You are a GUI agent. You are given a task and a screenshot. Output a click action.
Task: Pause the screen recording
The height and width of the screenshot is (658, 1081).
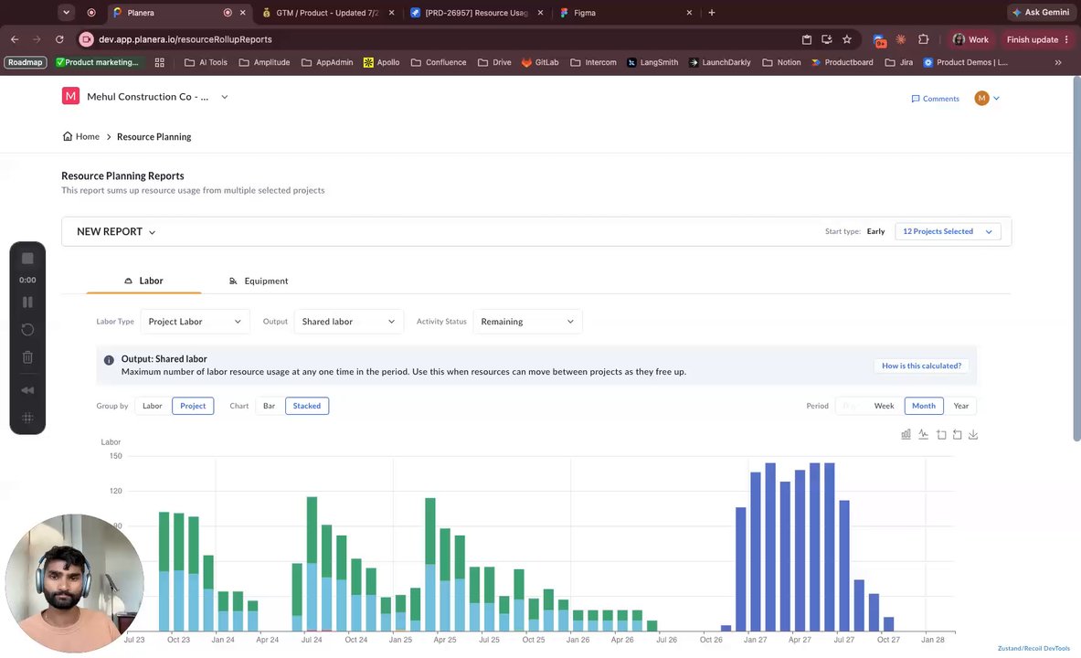pos(27,302)
